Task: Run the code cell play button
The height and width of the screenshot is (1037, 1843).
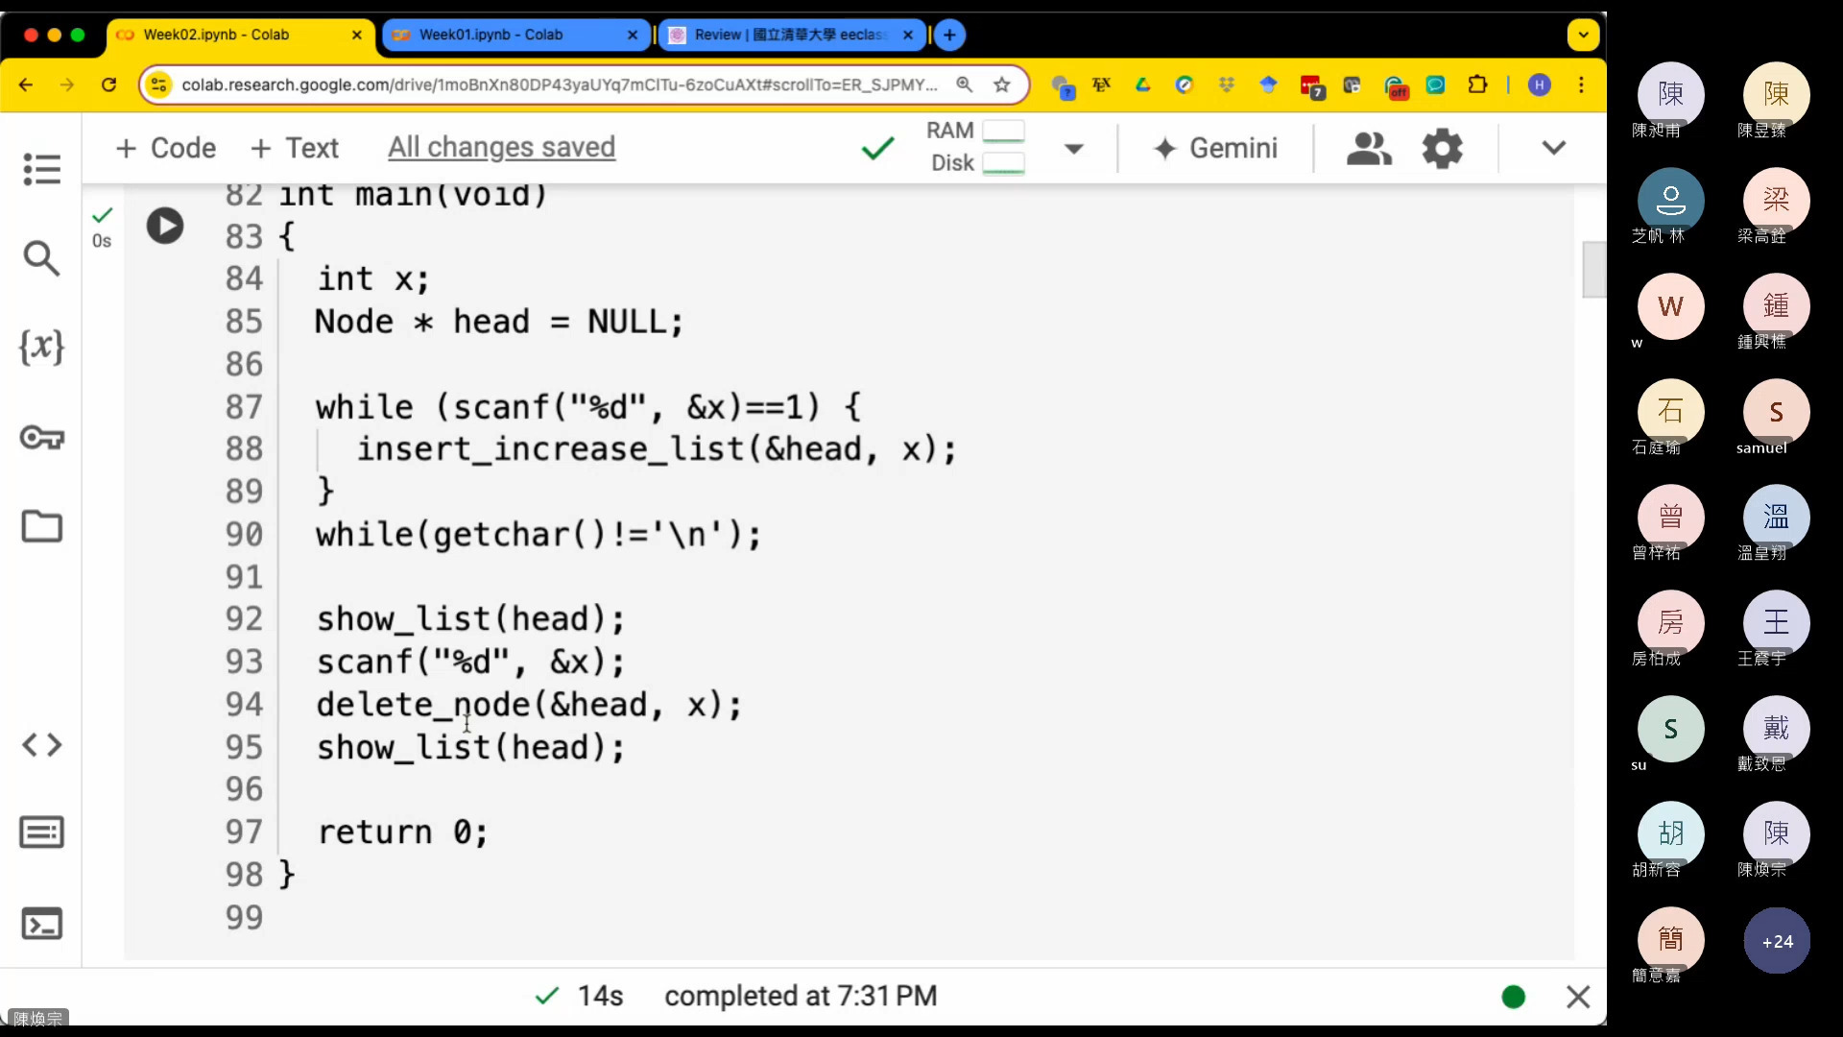Action: coord(164,226)
